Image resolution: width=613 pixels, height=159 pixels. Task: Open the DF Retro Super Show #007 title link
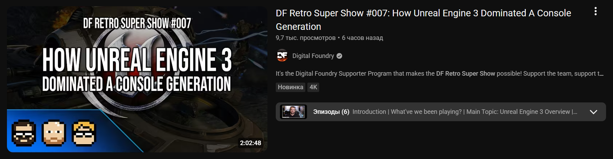point(423,20)
